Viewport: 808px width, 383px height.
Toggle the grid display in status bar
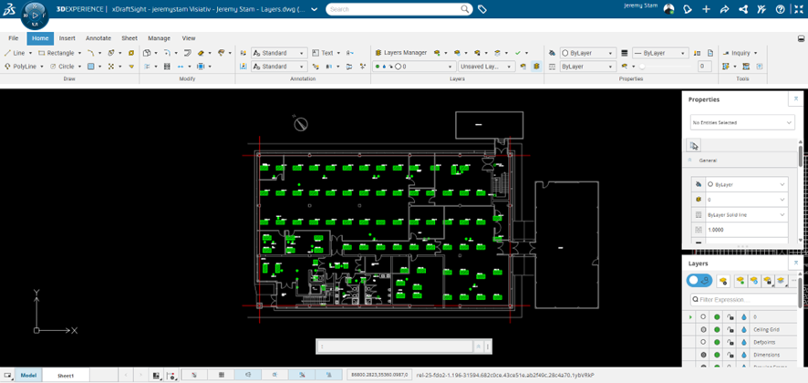click(221, 375)
